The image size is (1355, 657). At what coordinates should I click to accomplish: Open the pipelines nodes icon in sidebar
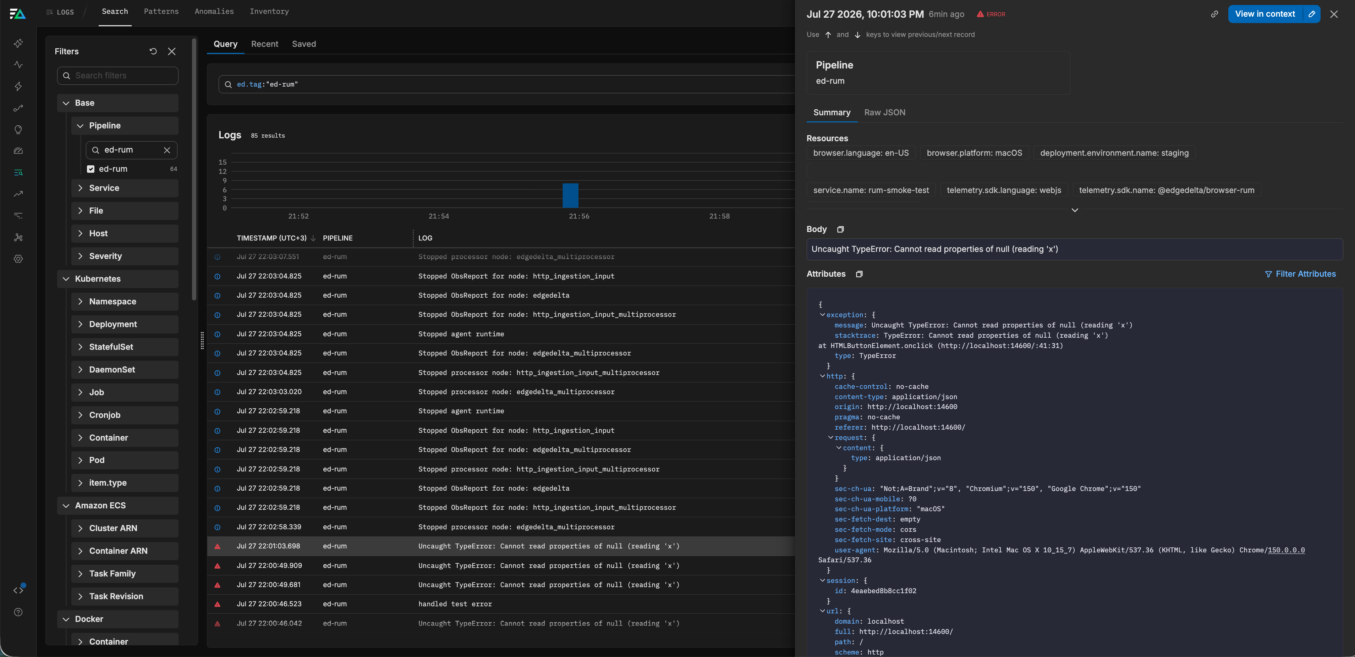point(18,237)
